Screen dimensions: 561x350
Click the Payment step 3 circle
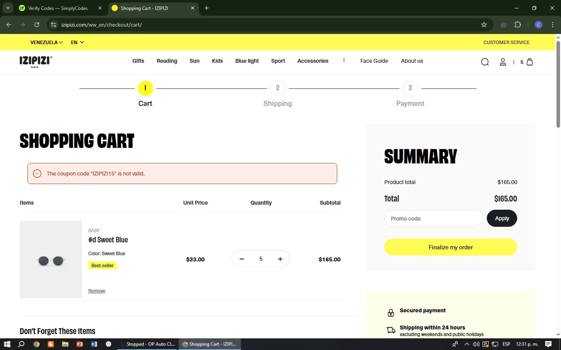(x=410, y=88)
